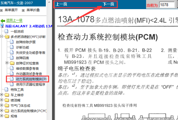Select 故障征状检查表 label
This screenshot has width=178, height=120.
(27, 63)
